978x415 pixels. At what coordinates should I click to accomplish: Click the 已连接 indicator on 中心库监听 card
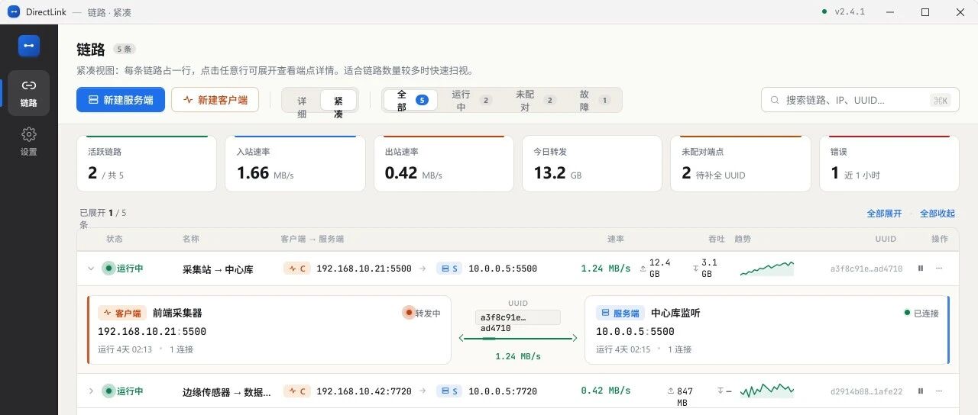point(921,313)
